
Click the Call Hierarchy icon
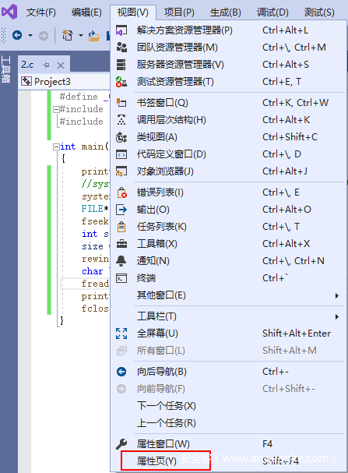coord(121,120)
